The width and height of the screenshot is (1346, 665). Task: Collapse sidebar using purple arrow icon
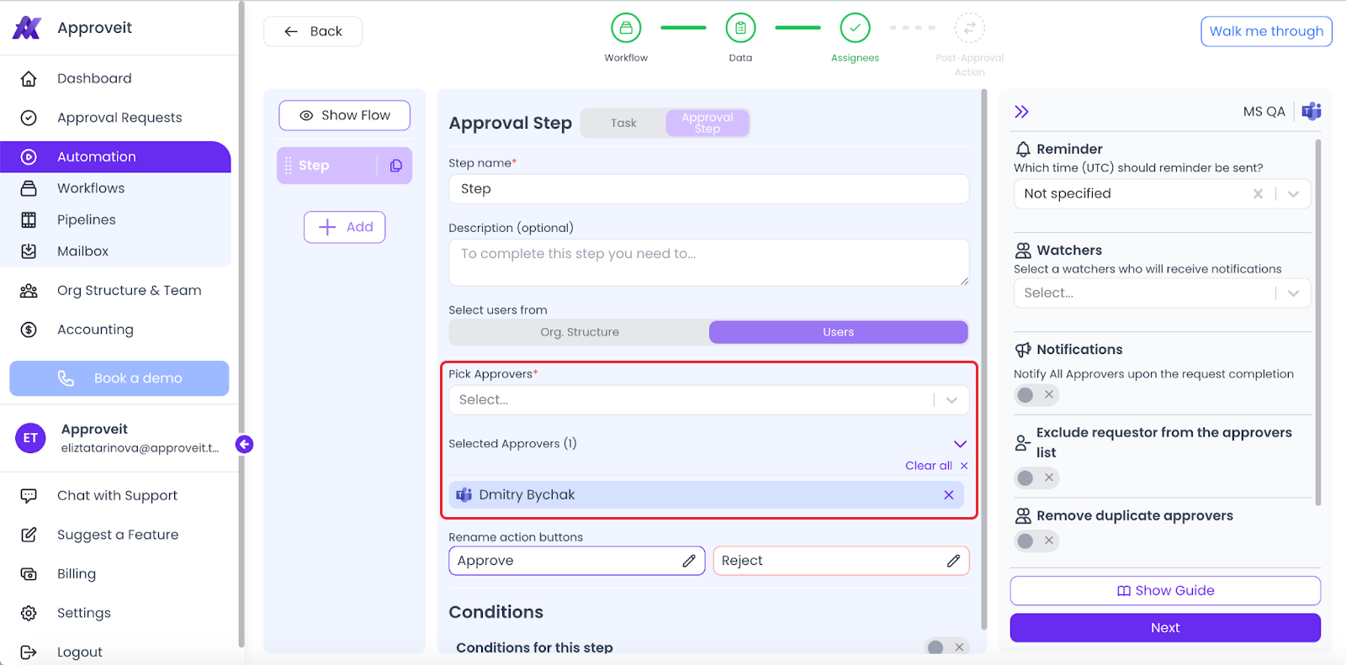coord(244,444)
